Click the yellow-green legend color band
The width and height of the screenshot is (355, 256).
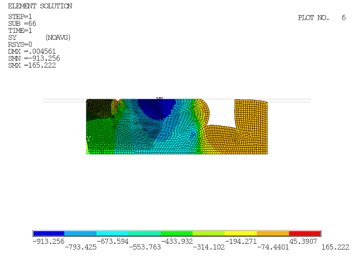pyautogui.click(x=208, y=233)
